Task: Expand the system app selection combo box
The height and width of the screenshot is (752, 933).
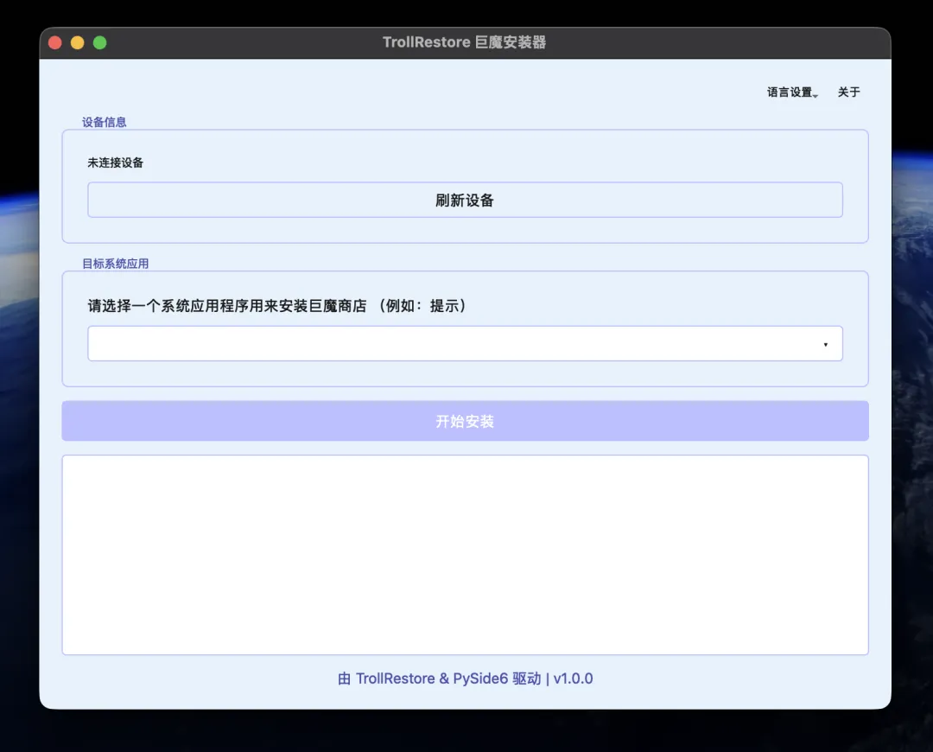Action: point(465,343)
